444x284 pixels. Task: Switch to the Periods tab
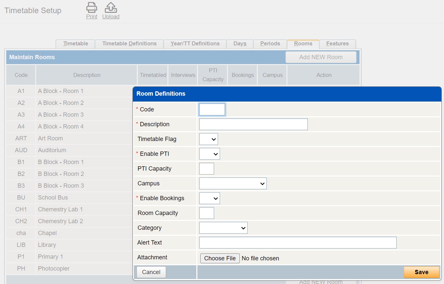tap(270, 44)
